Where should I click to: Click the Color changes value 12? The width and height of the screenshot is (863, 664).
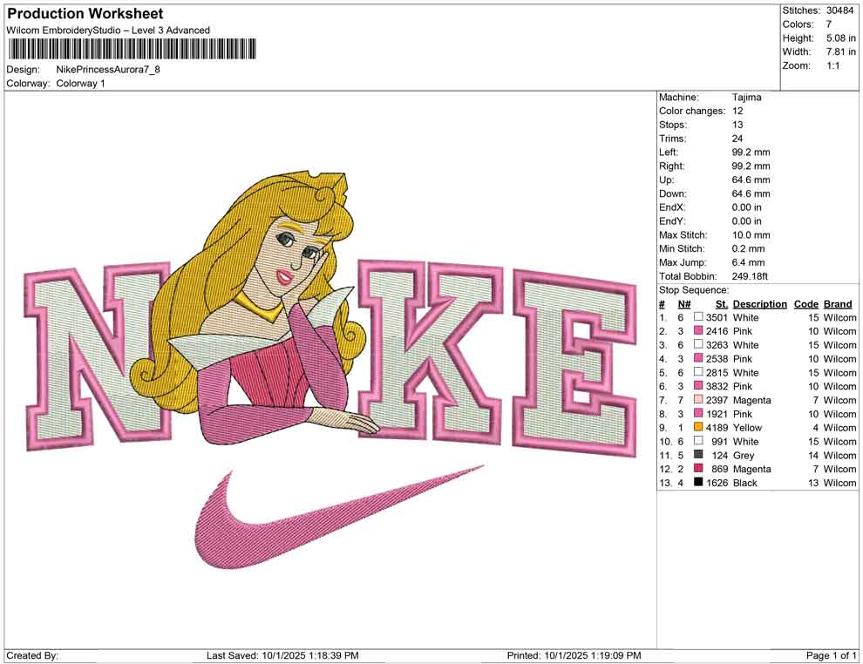(x=737, y=111)
